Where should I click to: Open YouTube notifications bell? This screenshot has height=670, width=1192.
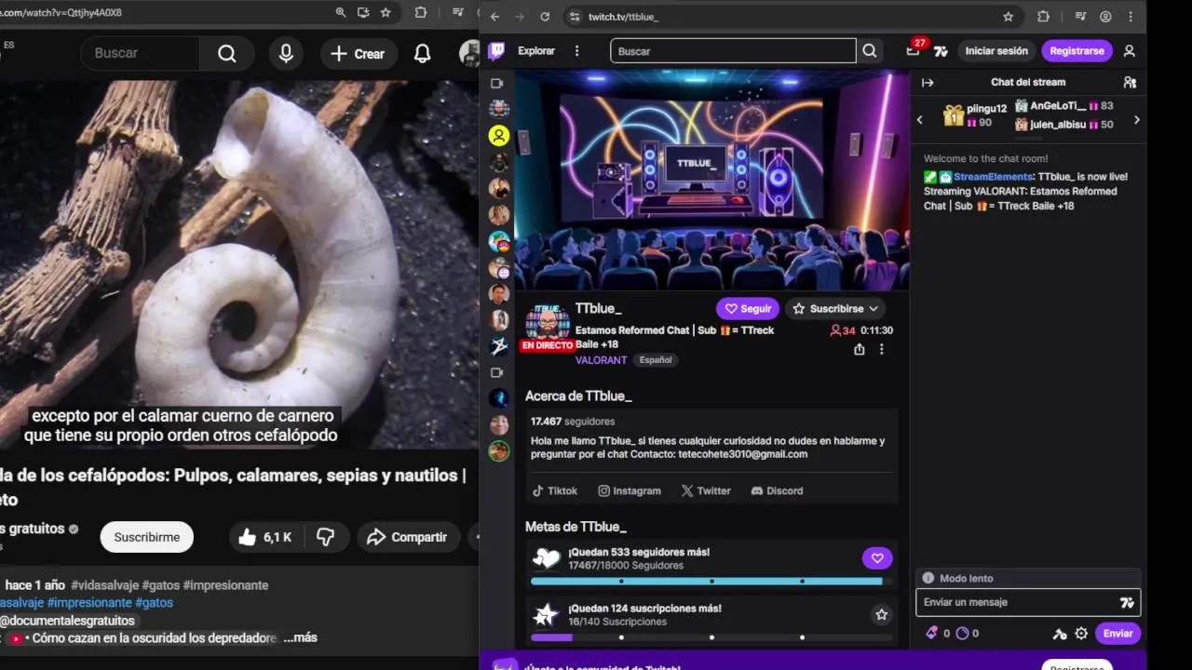[x=422, y=54]
